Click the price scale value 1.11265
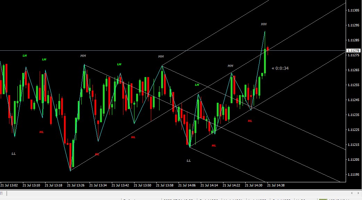Viewport: 362px width, 200px height. click(353, 70)
